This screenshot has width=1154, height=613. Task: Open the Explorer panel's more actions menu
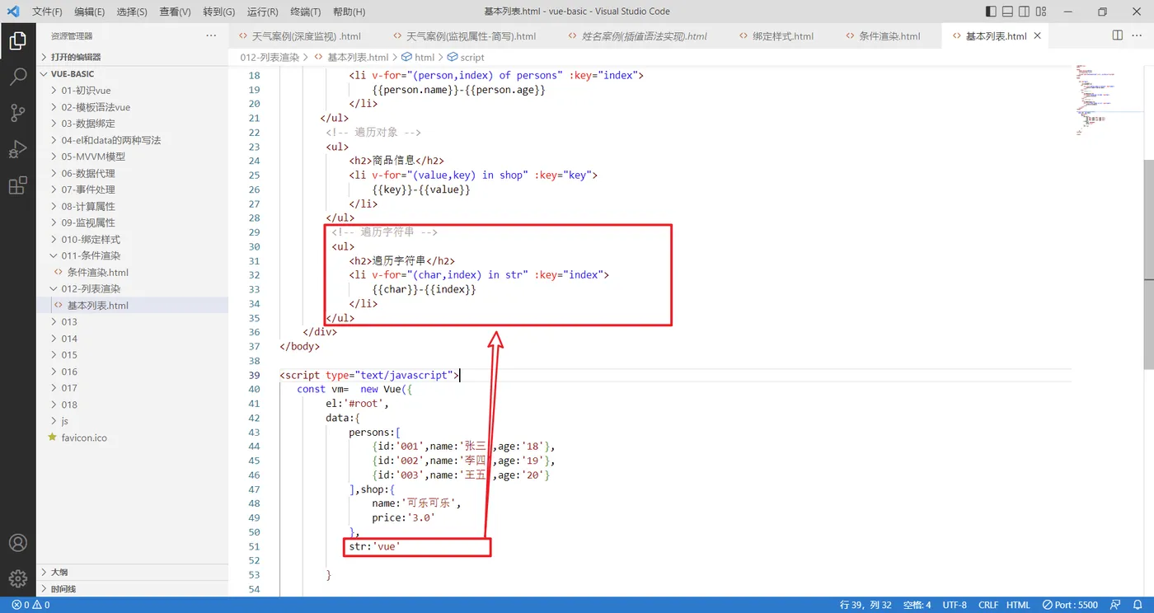pos(212,35)
